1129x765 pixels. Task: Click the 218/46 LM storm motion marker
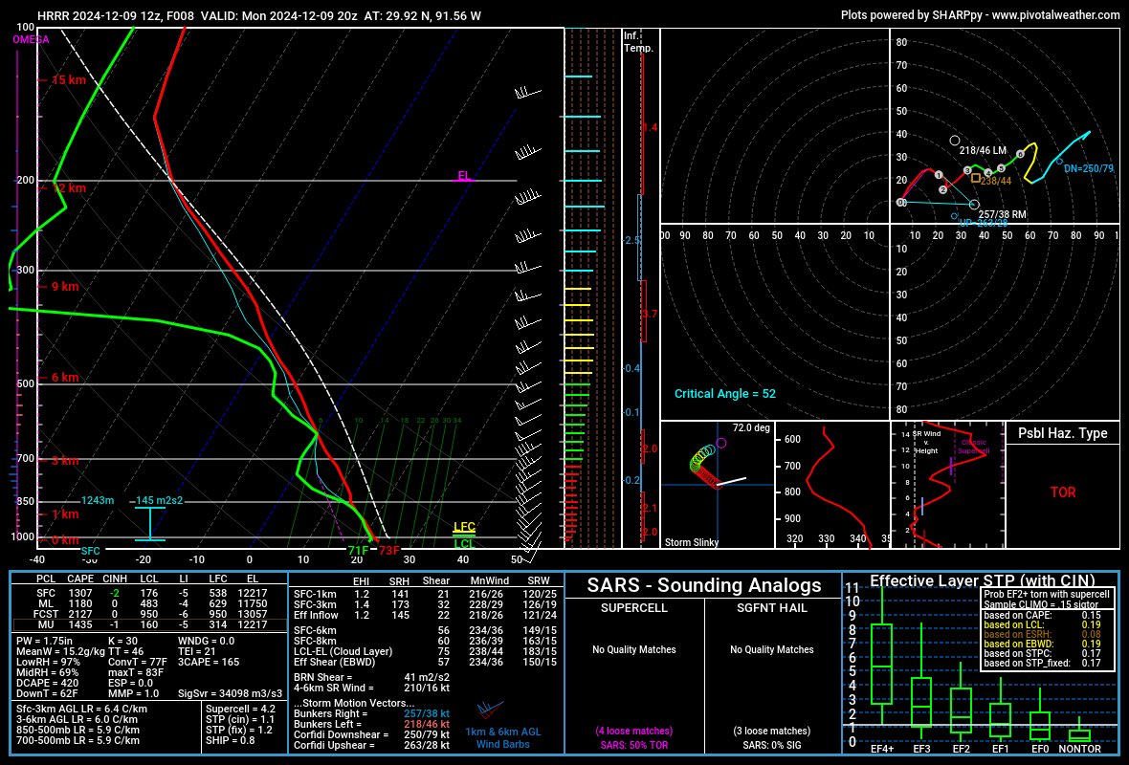point(953,141)
